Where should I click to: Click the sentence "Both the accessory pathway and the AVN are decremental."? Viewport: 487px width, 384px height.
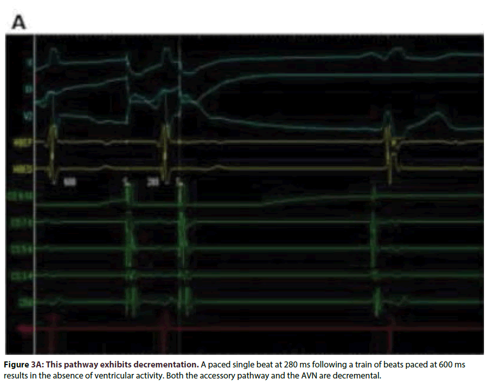point(274,375)
